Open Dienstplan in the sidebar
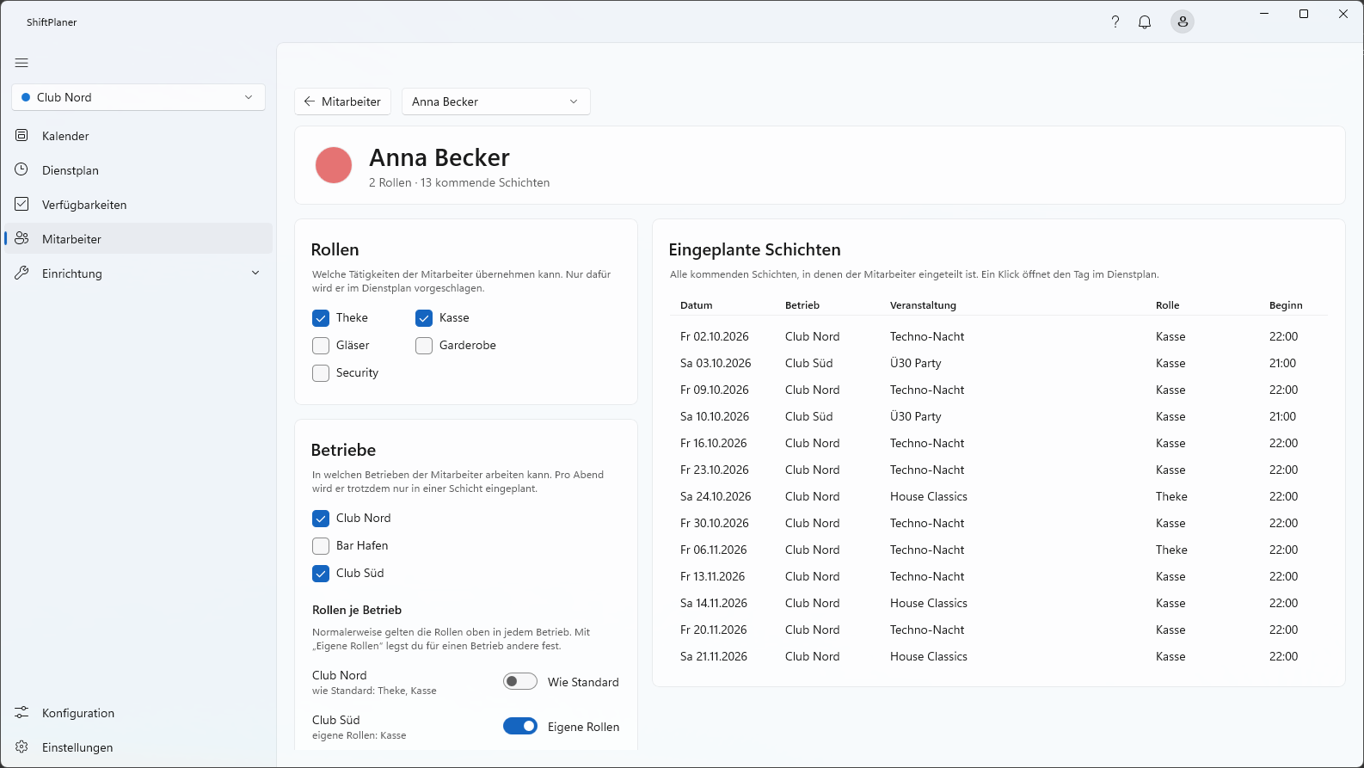This screenshot has width=1364, height=768. (138, 169)
